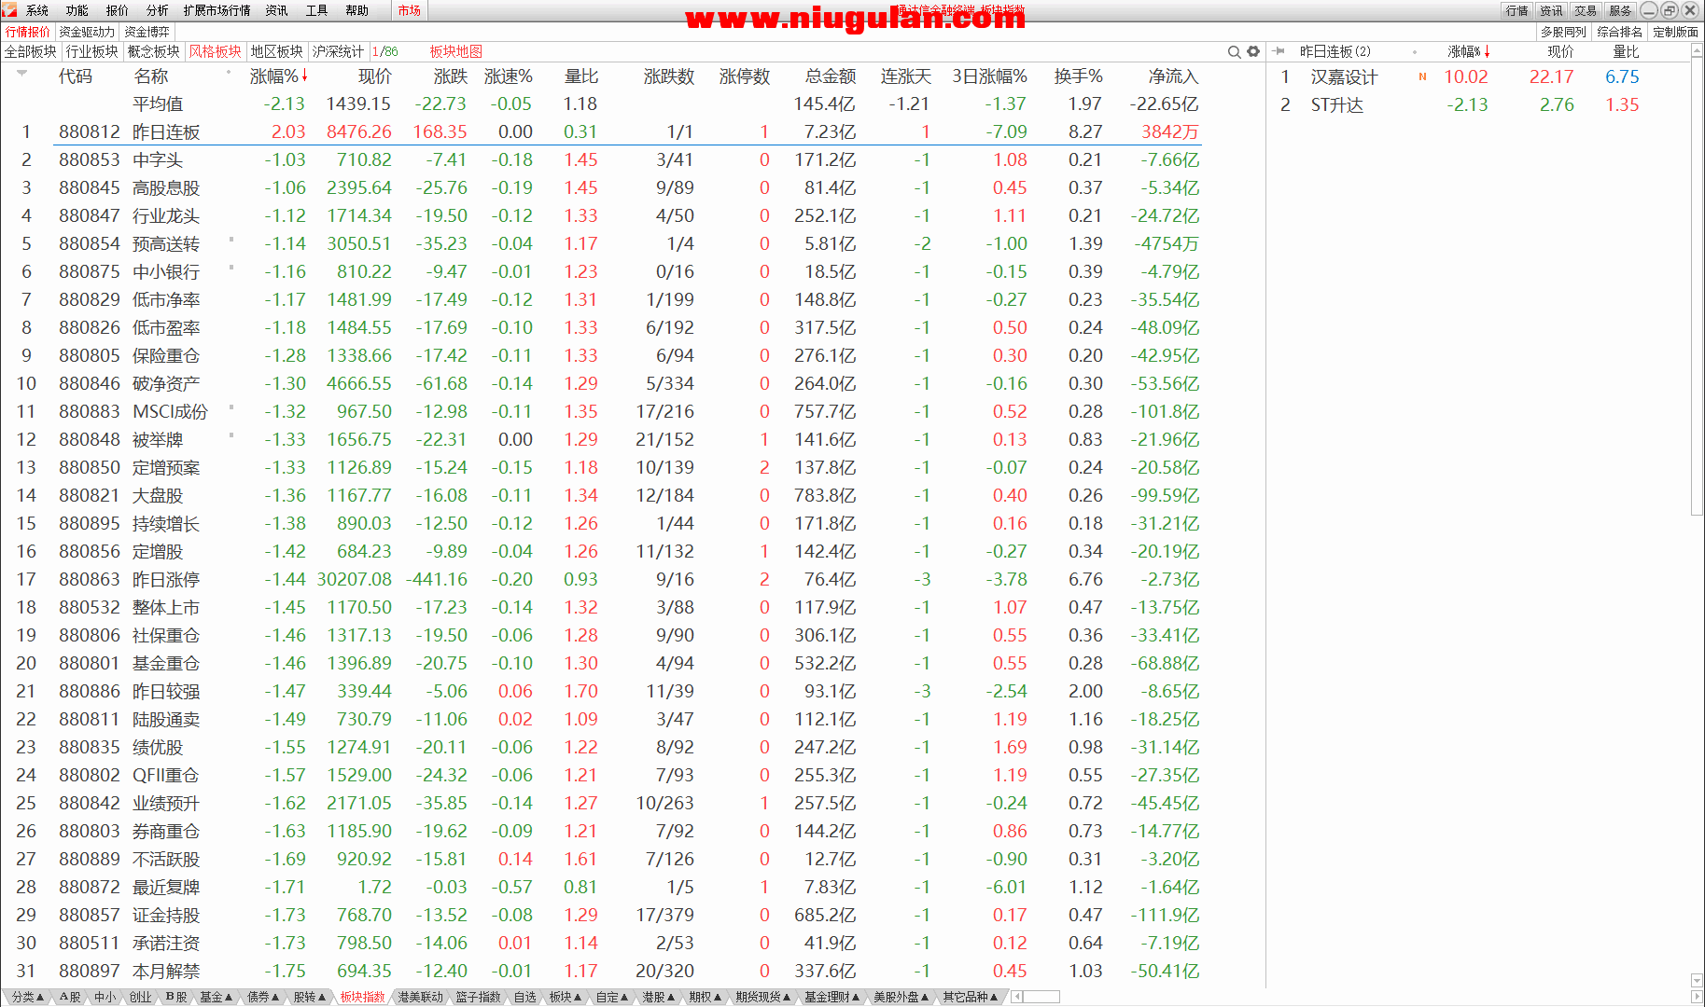Image resolution: width=1705 pixels, height=1007 pixels.
Task: Click the column menu triangle before 代码
Action: click(21, 72)
